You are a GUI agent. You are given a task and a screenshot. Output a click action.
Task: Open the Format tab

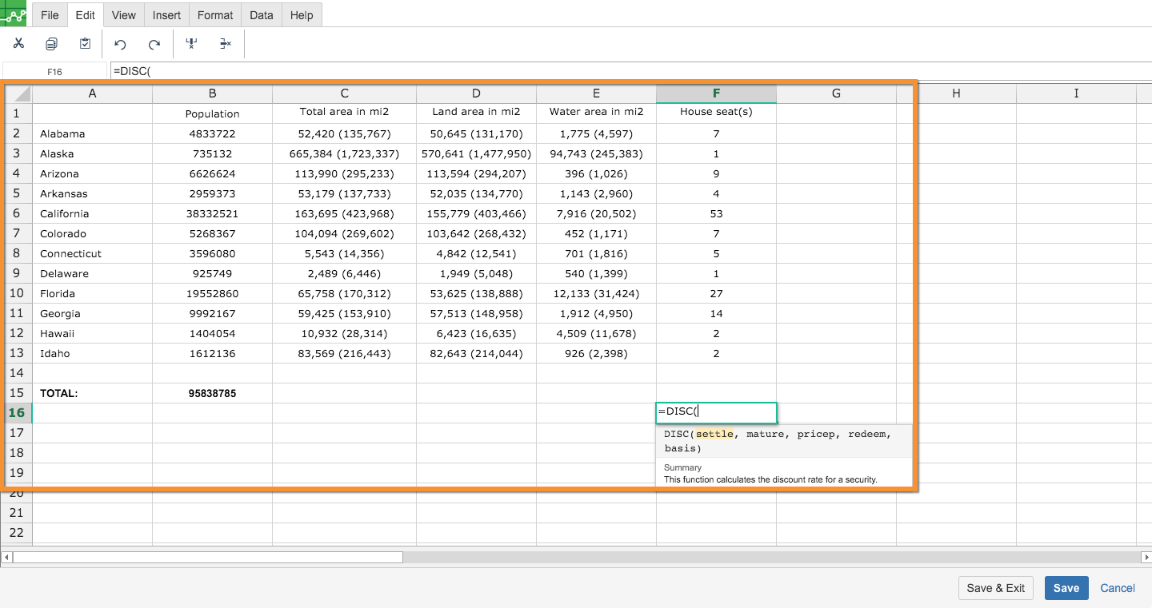tap(215, 15)
